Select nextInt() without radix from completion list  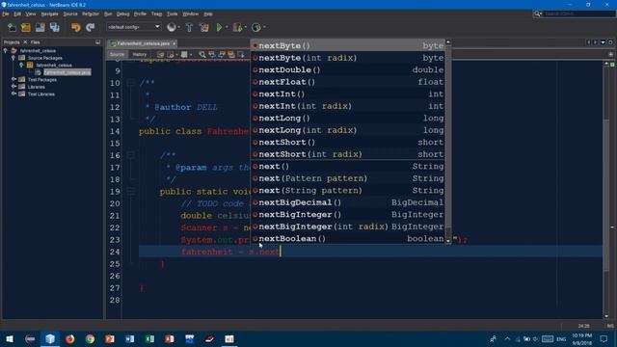tap(348, 94)
